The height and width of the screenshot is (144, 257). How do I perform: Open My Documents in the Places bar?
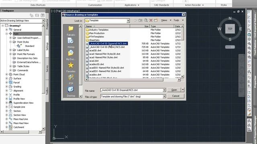pos(71,55)
